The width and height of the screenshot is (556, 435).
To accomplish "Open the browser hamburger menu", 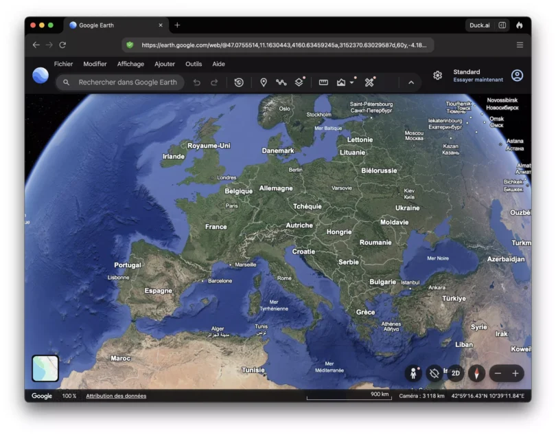I will point(520,45).
